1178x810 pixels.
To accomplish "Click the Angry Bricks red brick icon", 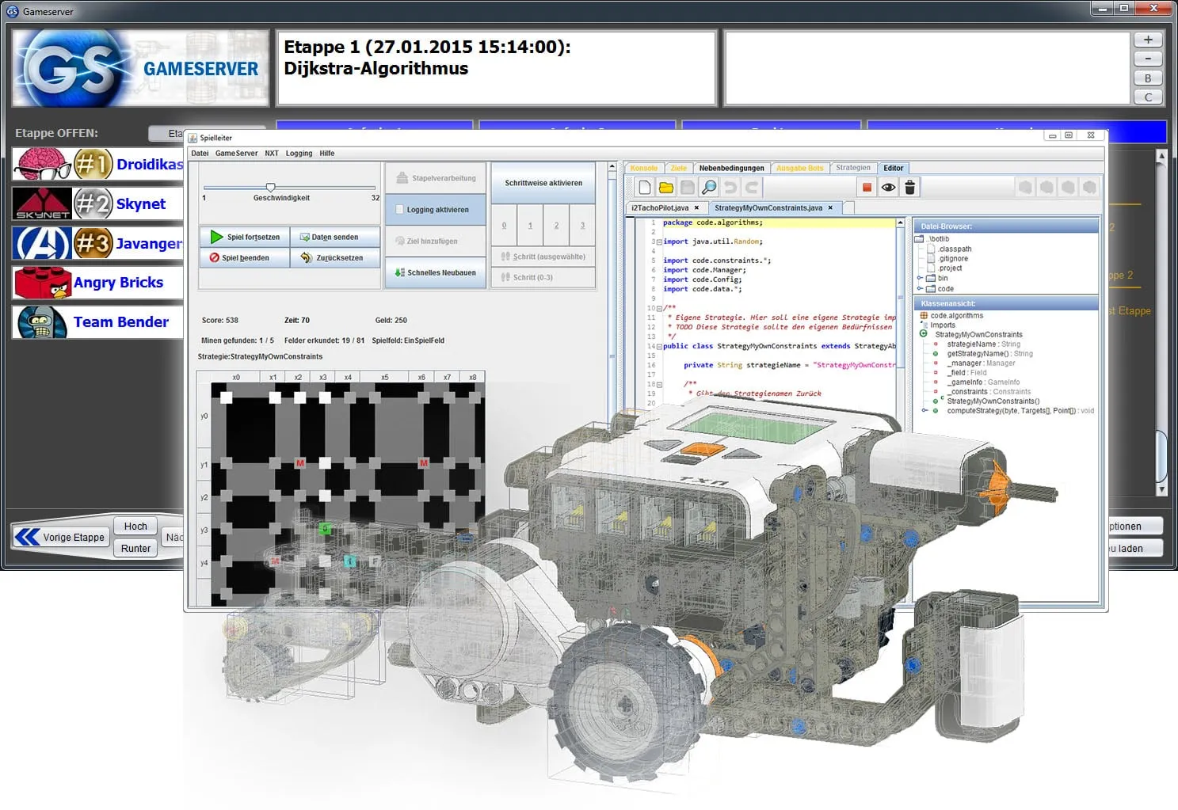I will pos(43,283).
